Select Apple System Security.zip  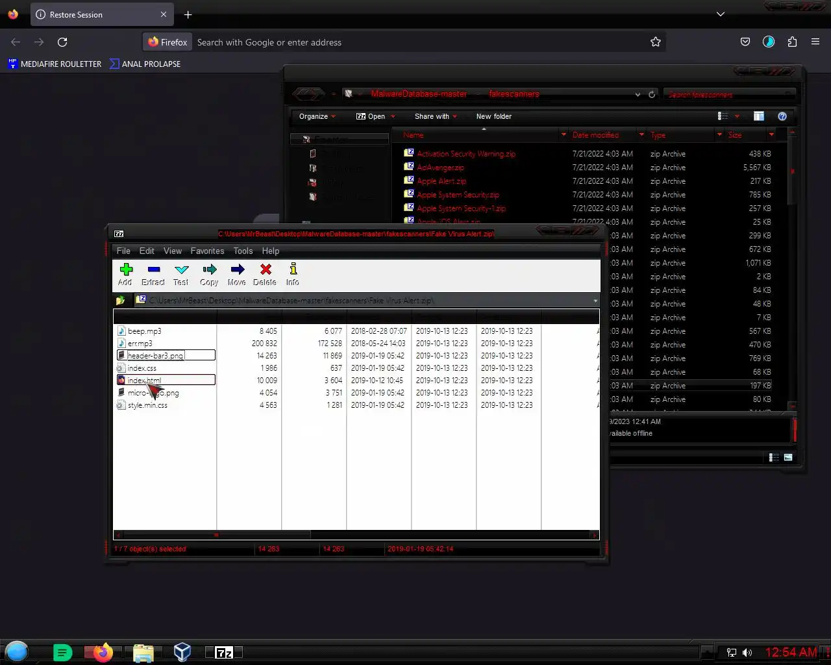tap(458, 195)
